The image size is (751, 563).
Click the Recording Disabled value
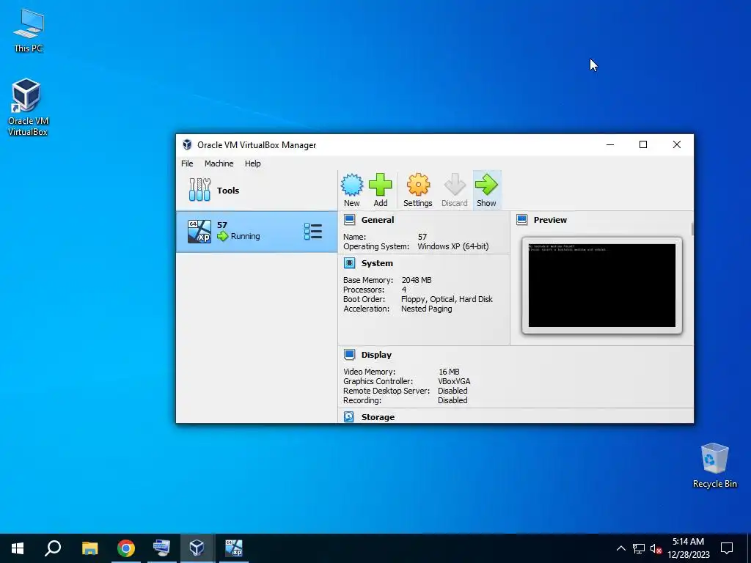(453, 401)
